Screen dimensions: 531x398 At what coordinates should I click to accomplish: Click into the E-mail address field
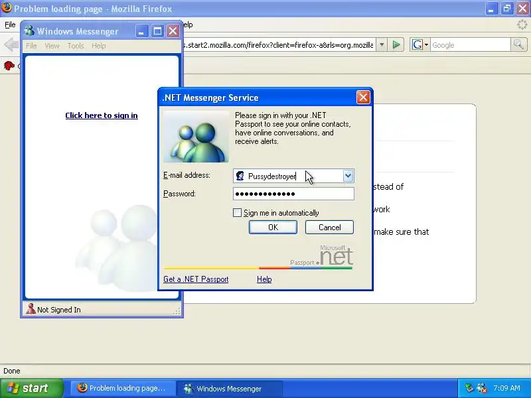(x=293, y=176)
